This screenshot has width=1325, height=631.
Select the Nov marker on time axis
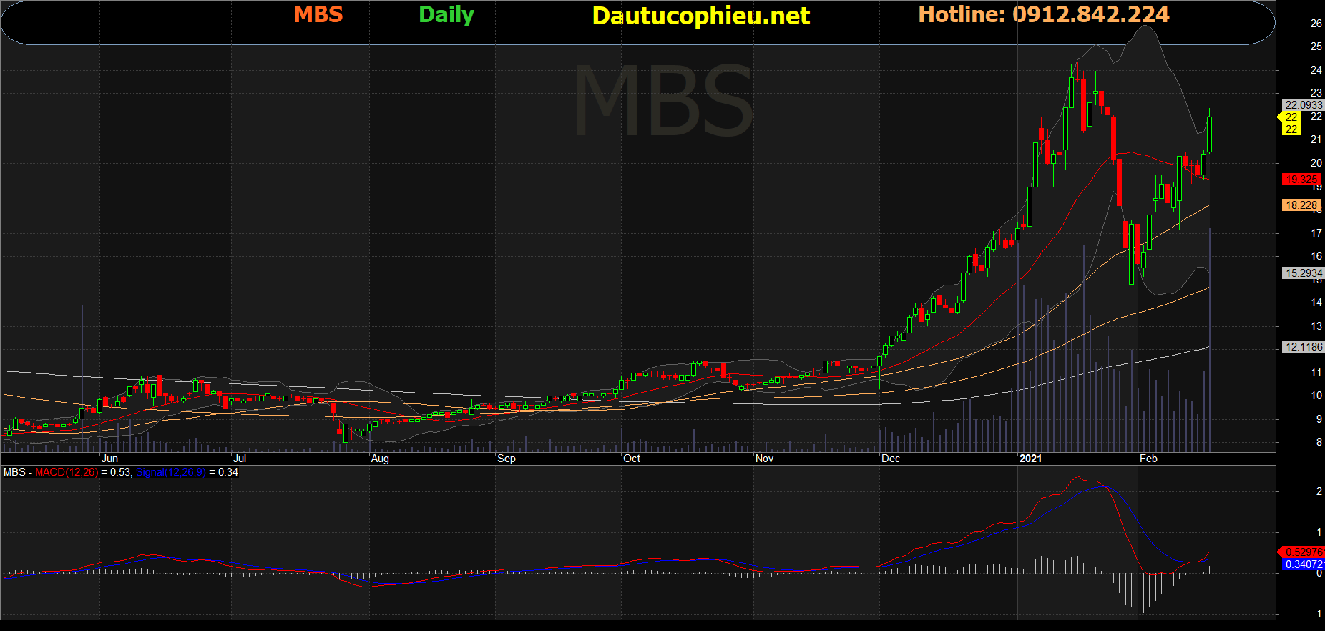(764, 459)
